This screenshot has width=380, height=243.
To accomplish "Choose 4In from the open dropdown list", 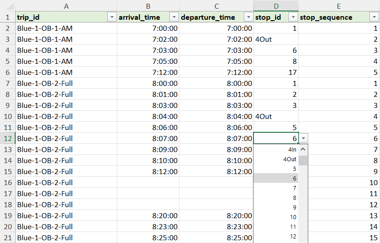I will (276, 149).
